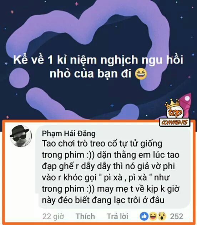Click the commenter's hat-and-sunglasses avatar
This screenshot has height=225, width=197.
[21, 136]
